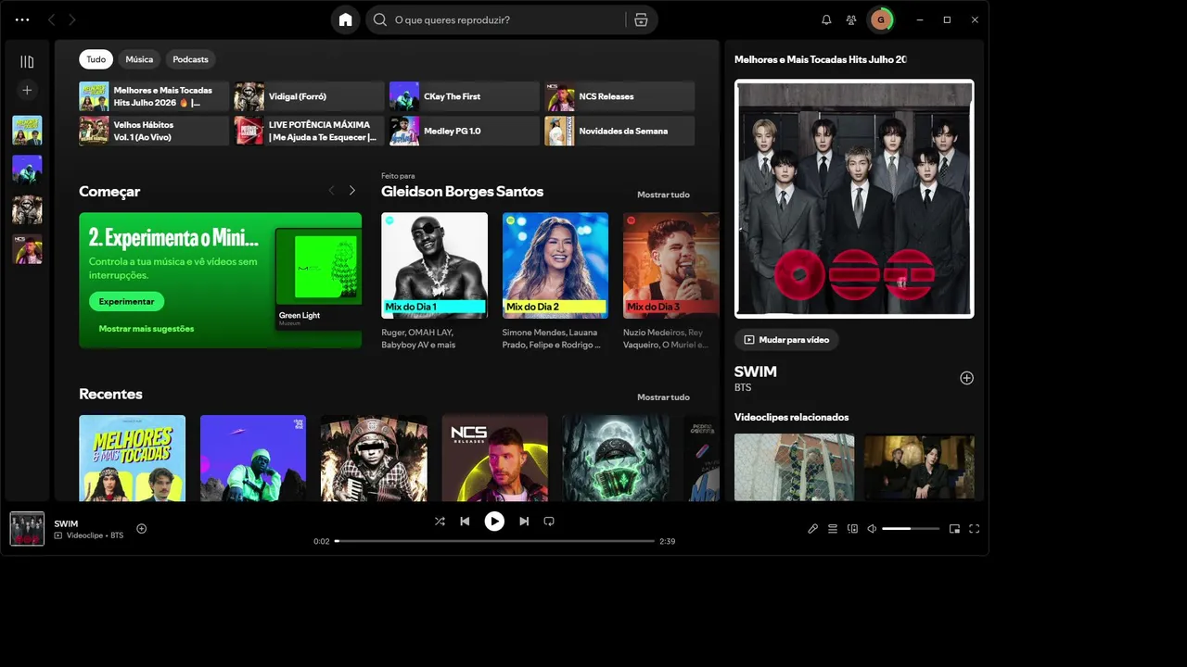
Task: Open BTS artist link in right panel
Action: click(743, 387)
